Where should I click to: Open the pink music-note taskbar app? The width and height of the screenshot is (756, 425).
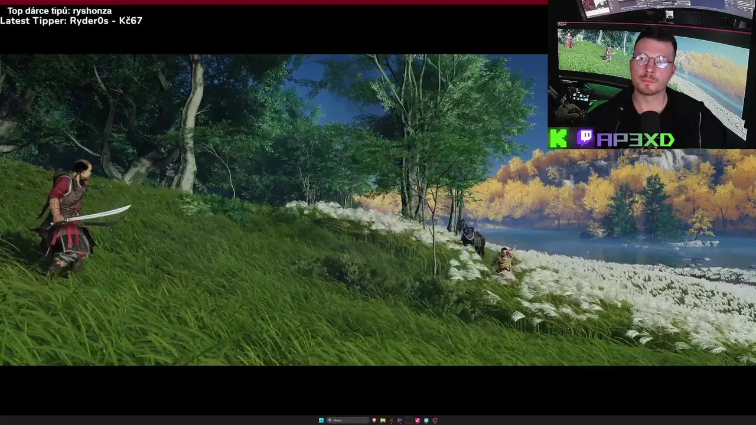[x=418, y=420]
